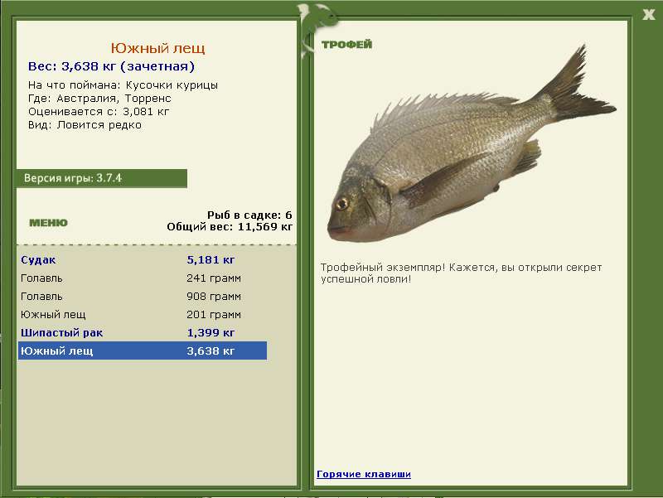Click the trophy bream fish picture
This screenshot has height=498, width=663.
[464, 157]
